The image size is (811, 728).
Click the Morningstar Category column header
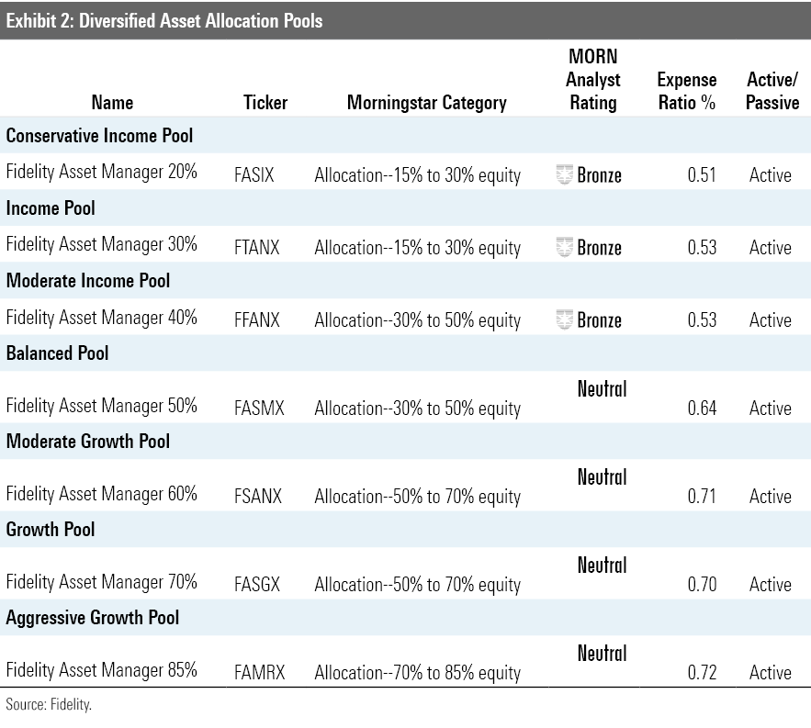(x=426, y=103)
